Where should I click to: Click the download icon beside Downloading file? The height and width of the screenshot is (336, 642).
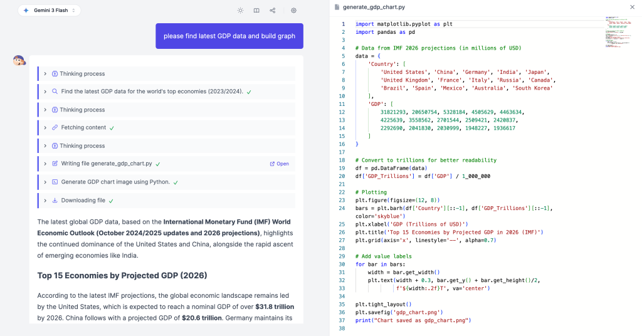click(55, 201)
